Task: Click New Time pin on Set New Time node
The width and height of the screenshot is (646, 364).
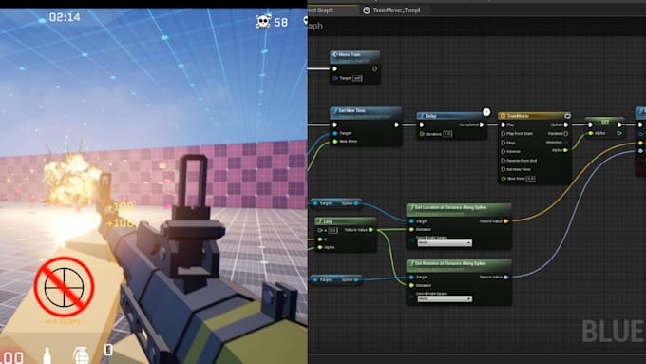Action: pos(335,142)
